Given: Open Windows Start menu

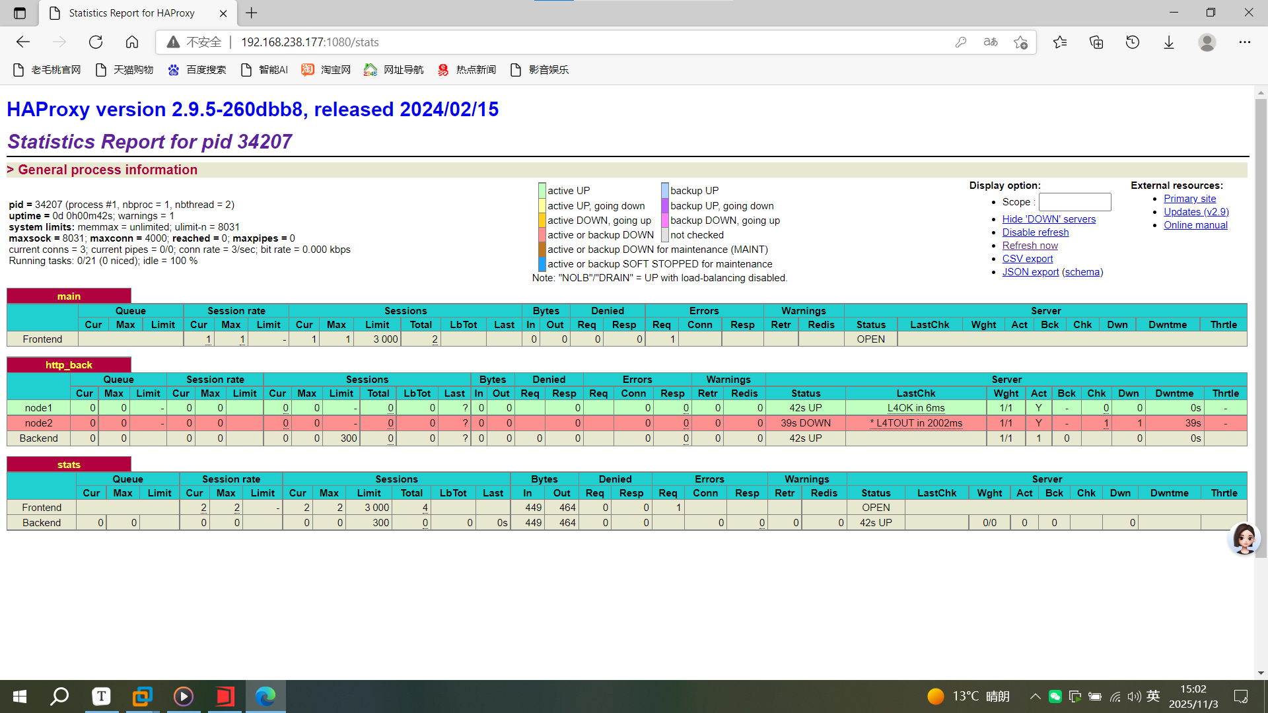Looking at the screenshot, I should [20, 696].
